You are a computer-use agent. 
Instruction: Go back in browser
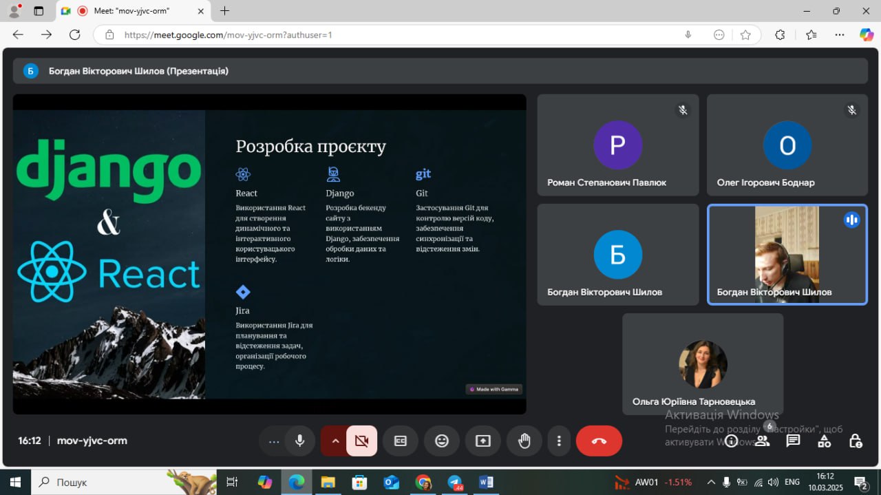[x=18, y=34]
